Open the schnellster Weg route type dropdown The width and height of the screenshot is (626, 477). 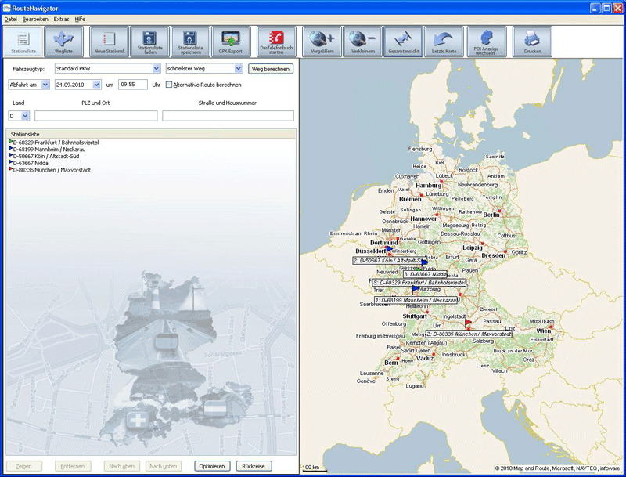239,69
